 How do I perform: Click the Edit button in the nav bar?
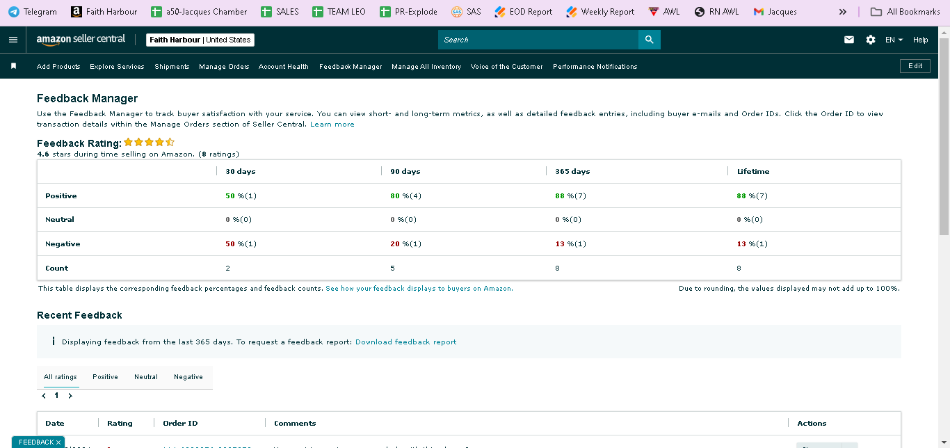click(915, 66)
